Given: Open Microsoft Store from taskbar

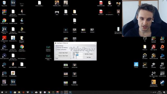Looking at the screenshot, I should [x=15, y=92].
